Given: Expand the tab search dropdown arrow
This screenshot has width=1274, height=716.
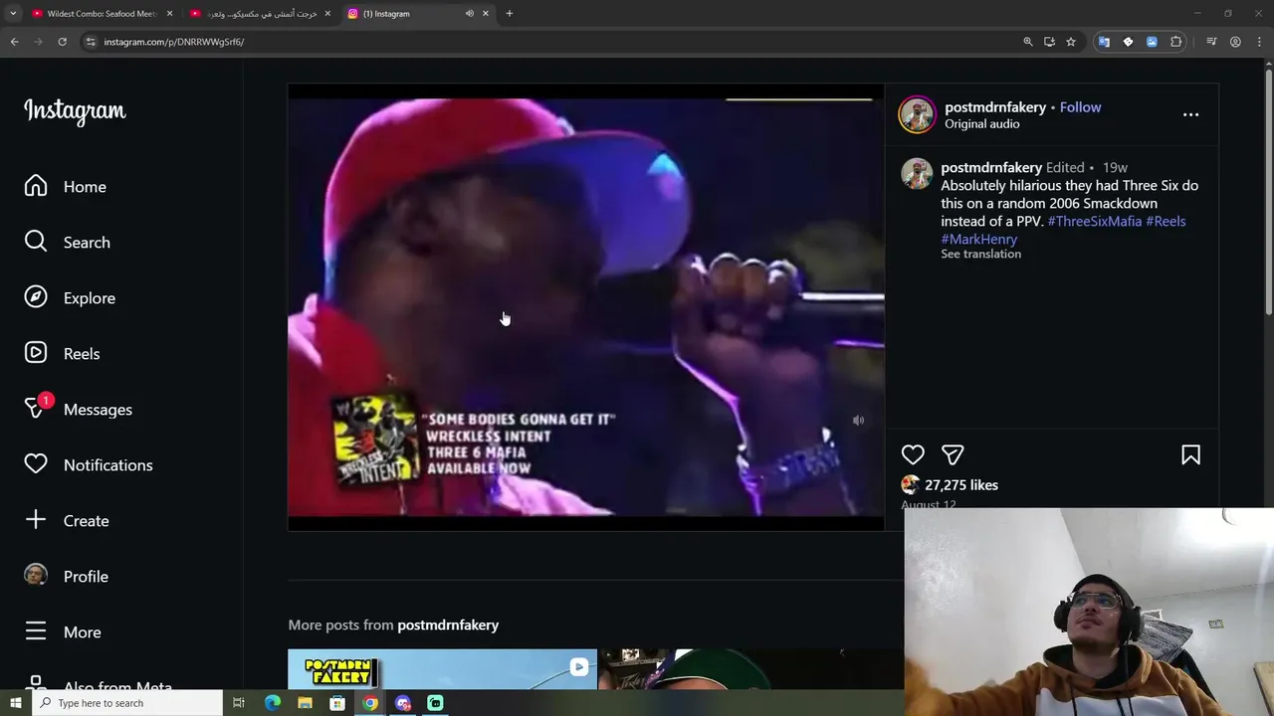Looking at the screenshot, I should 13,14.
